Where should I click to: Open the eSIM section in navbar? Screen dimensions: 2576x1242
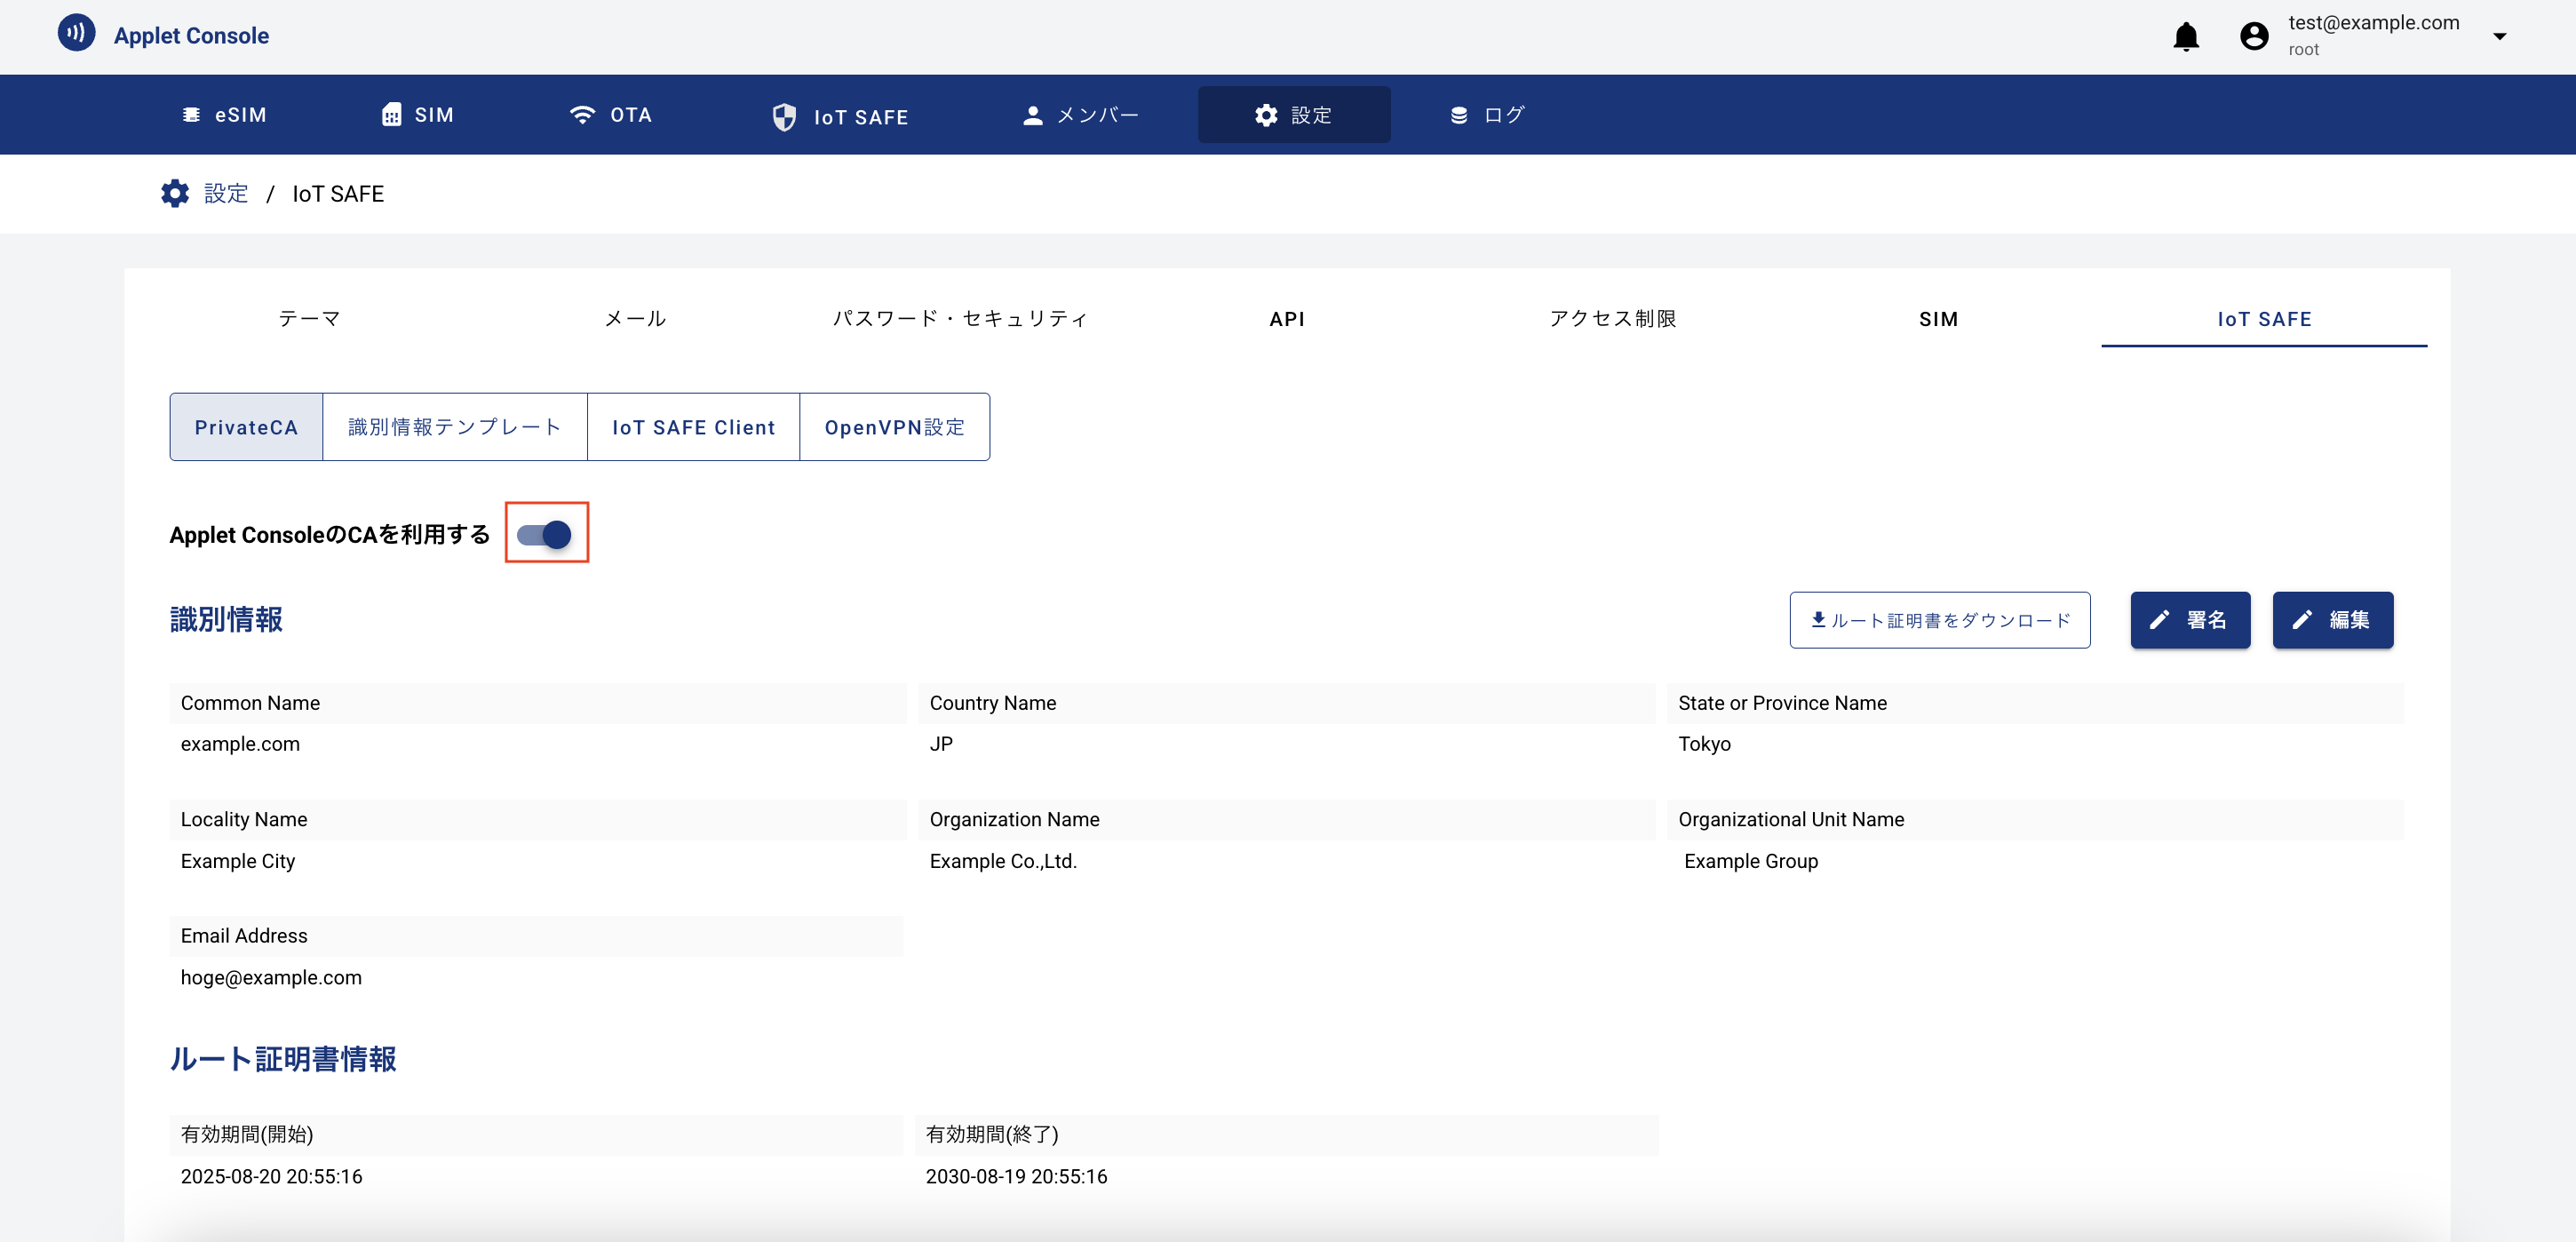[224, 115]
